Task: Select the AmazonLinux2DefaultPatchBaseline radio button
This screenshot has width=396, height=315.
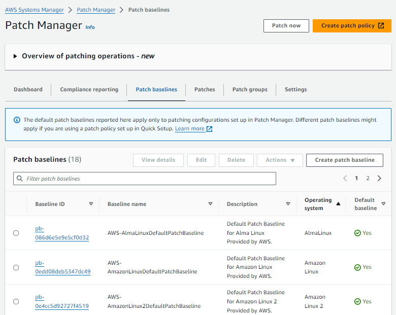Action: pos(16,302)
